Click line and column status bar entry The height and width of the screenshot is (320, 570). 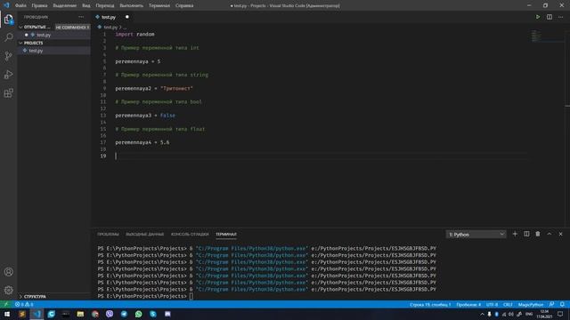430,304
